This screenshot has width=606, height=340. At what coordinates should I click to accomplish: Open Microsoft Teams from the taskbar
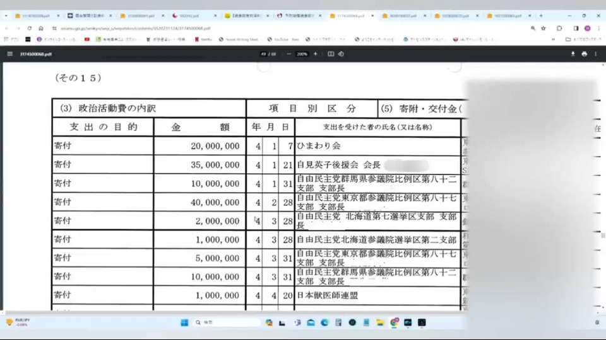pyautogui.click(x=297, y=322)
